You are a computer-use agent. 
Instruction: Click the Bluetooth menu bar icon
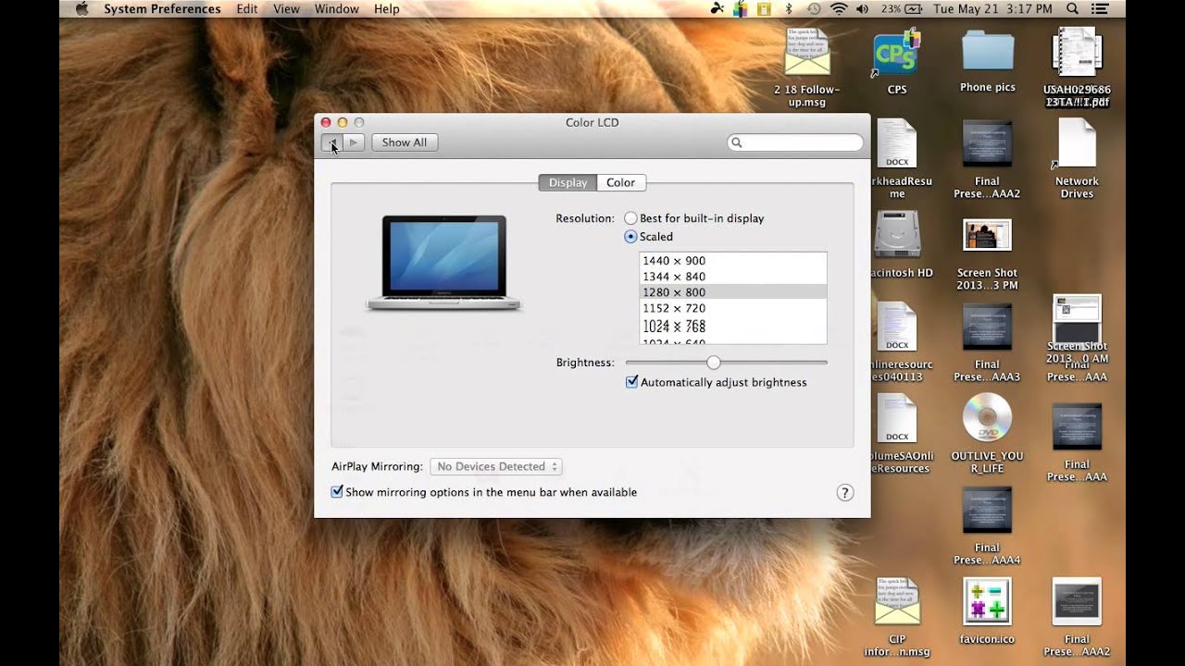789,9
